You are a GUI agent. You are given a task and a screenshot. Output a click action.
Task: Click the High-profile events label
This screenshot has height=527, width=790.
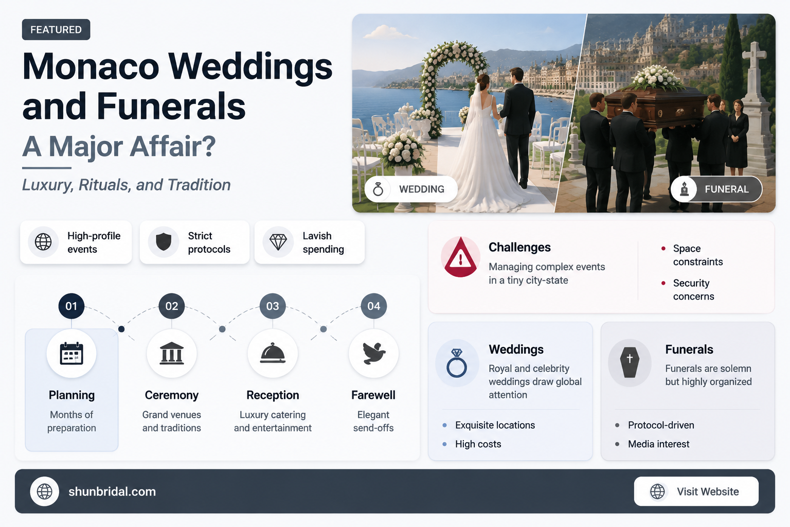pyautogui.click(x=94, y=242)
